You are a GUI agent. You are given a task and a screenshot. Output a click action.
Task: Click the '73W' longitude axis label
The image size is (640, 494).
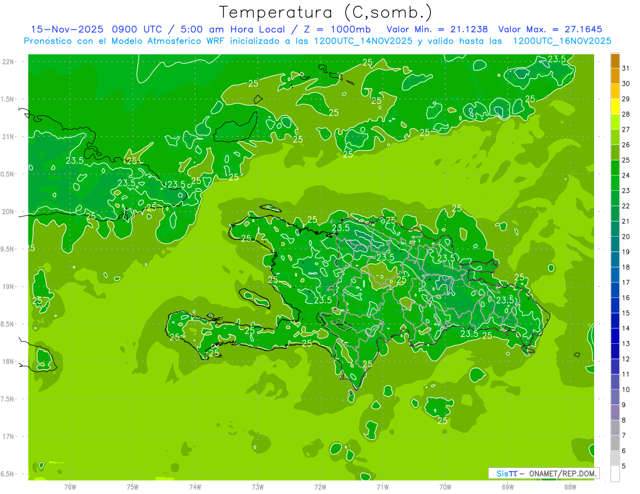258,487
